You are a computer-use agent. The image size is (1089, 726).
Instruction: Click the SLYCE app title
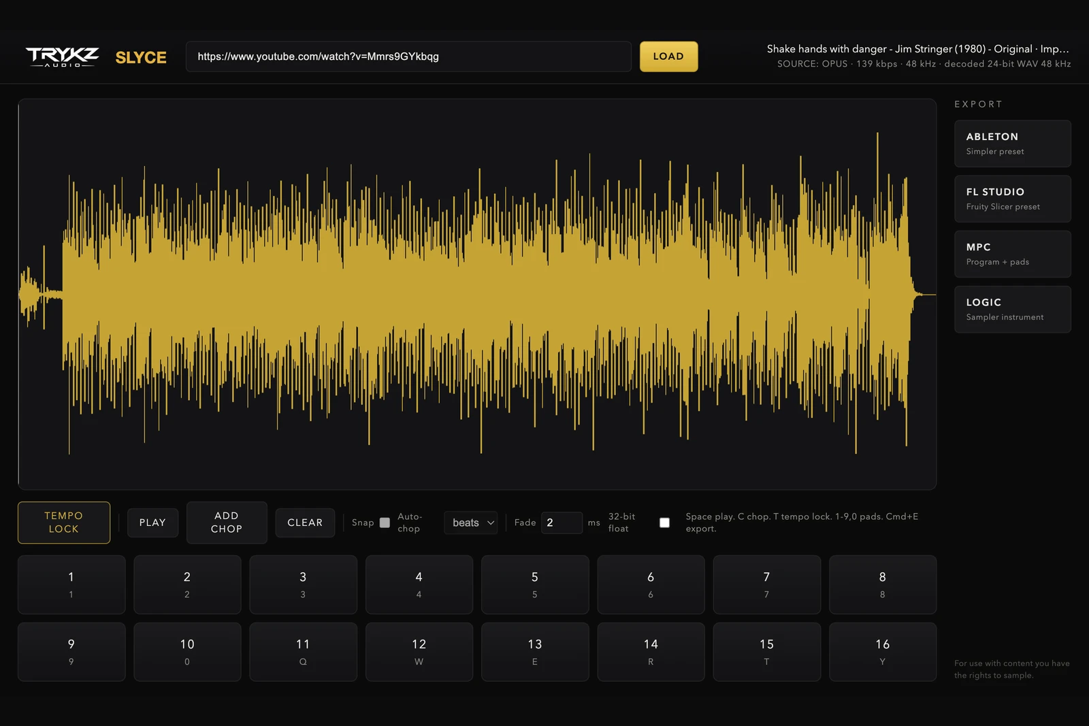[141, 57]
